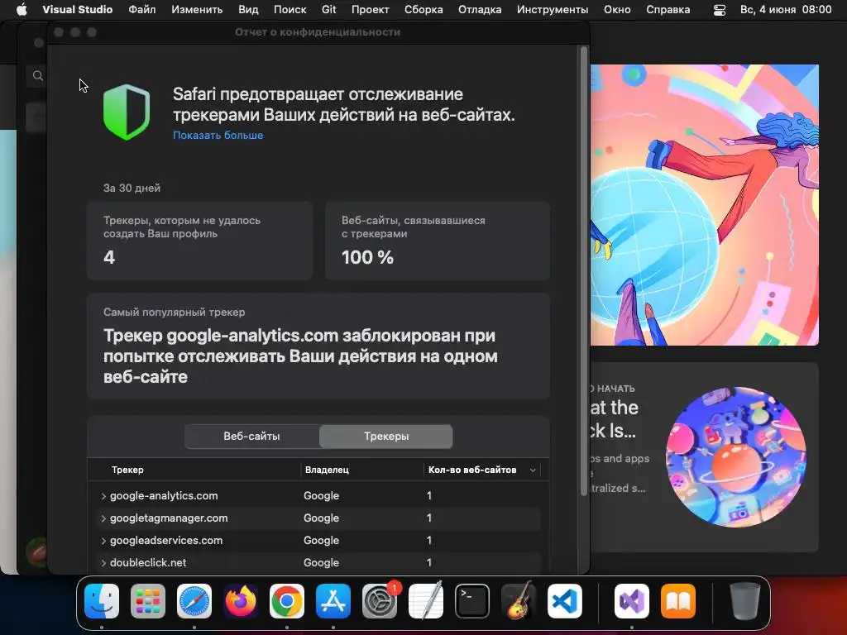Click the privacy report vertical scrollbar
The height and width of the screenshot is (635, 847).
point(583,270)
